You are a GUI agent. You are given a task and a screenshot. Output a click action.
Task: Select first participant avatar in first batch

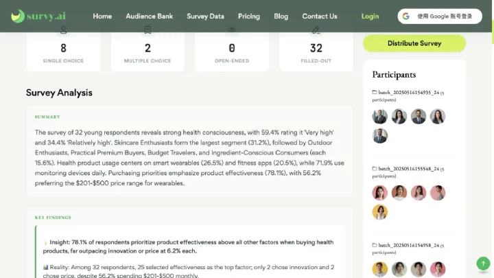point(379,116)
